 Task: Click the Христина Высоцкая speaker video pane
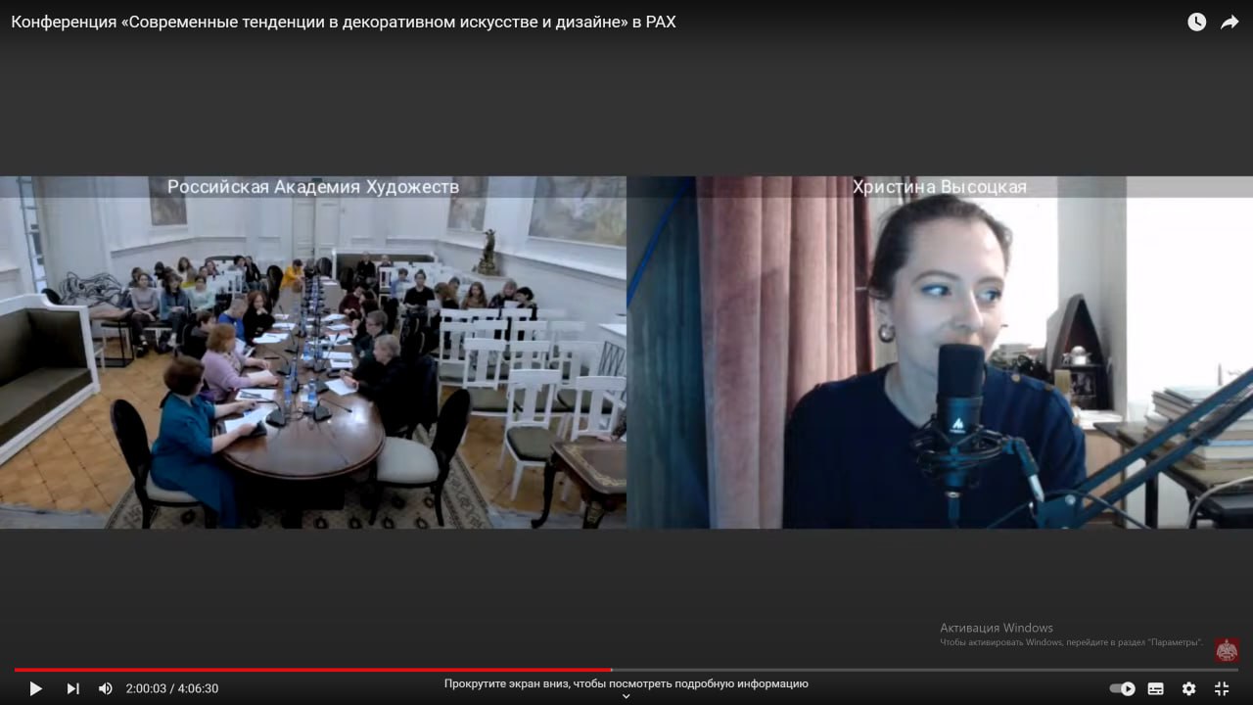pyautogui.click(x=940, y=372)
